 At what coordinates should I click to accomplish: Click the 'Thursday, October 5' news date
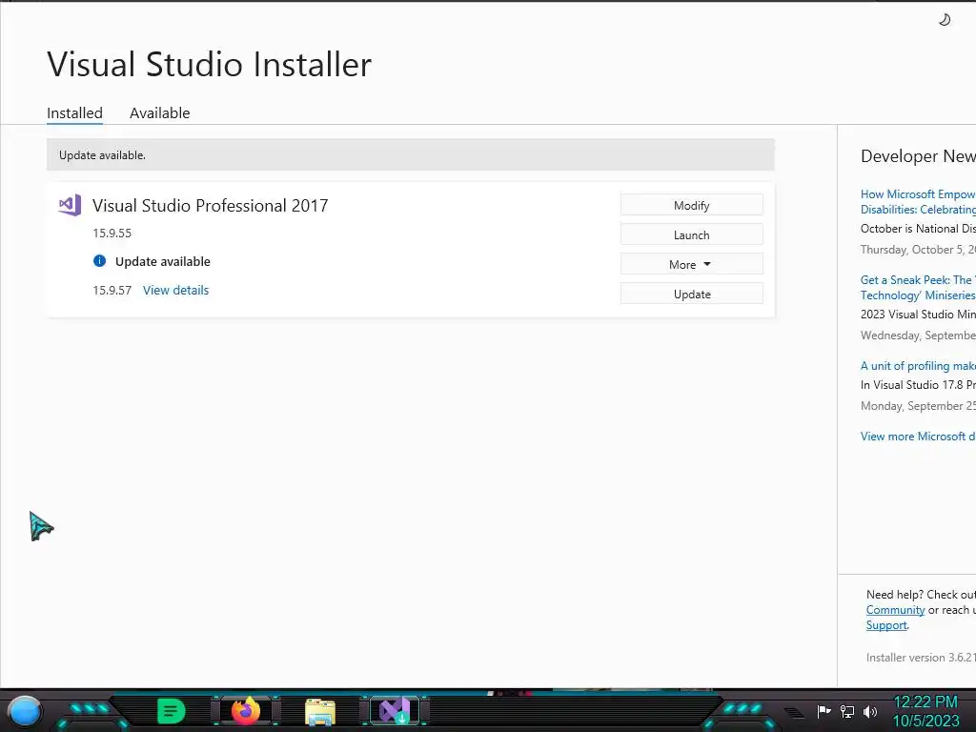(x=918, y=250)
